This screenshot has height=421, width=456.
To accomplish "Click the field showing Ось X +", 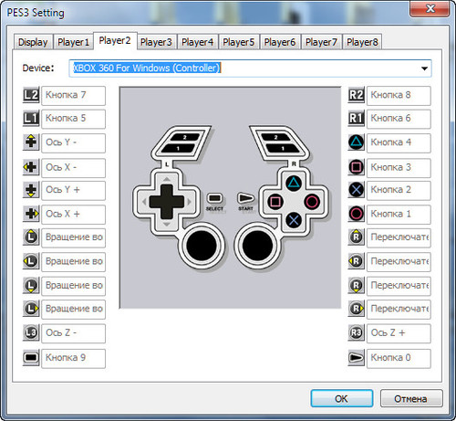I will 73,215.
